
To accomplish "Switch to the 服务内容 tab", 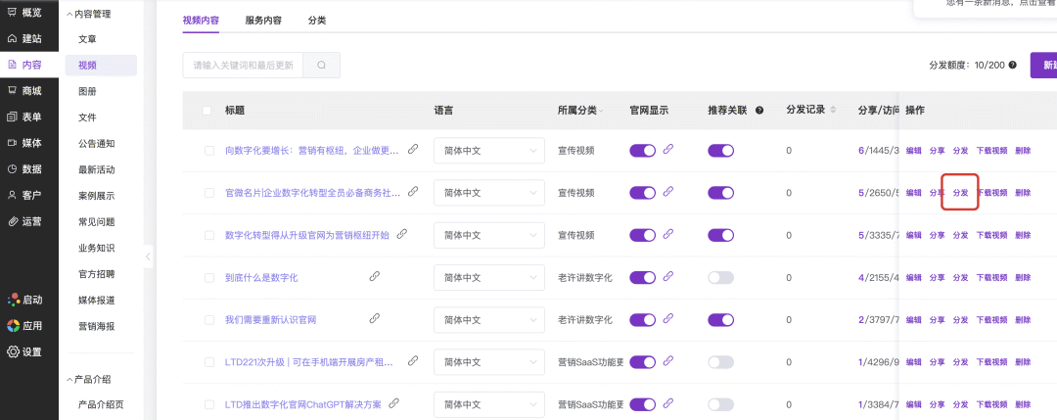I will pos(263,21).
